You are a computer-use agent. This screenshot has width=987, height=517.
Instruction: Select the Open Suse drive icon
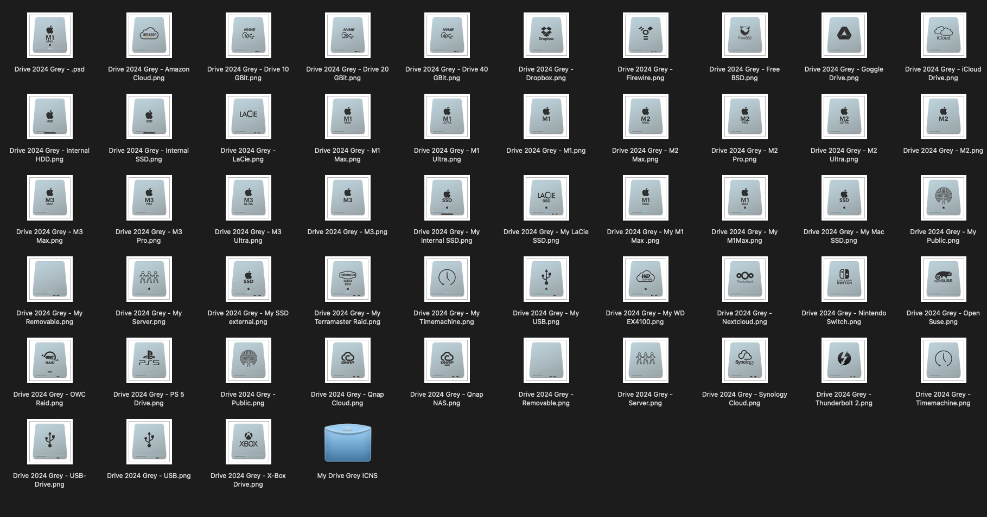943,279
